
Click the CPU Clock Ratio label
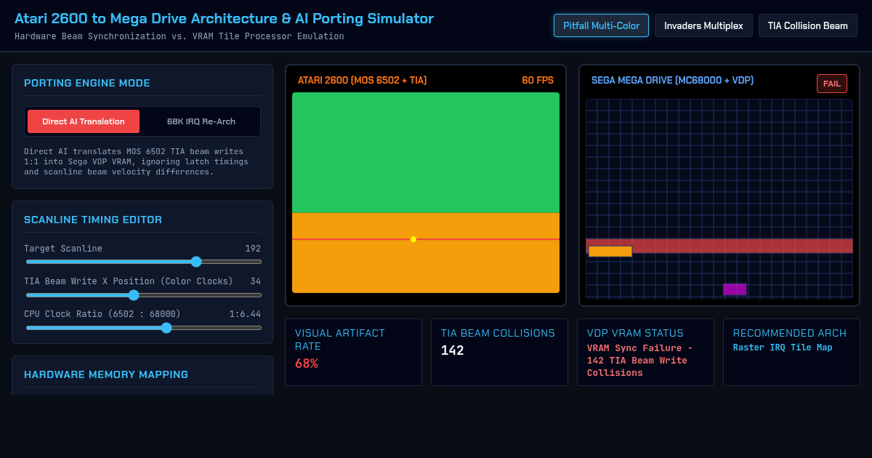point(102,314)
